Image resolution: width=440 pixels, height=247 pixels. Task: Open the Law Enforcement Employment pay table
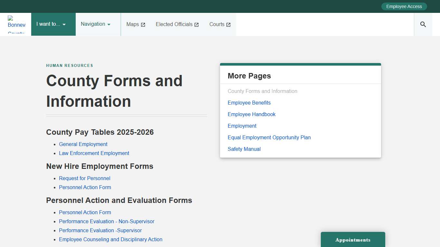point(94,153)
